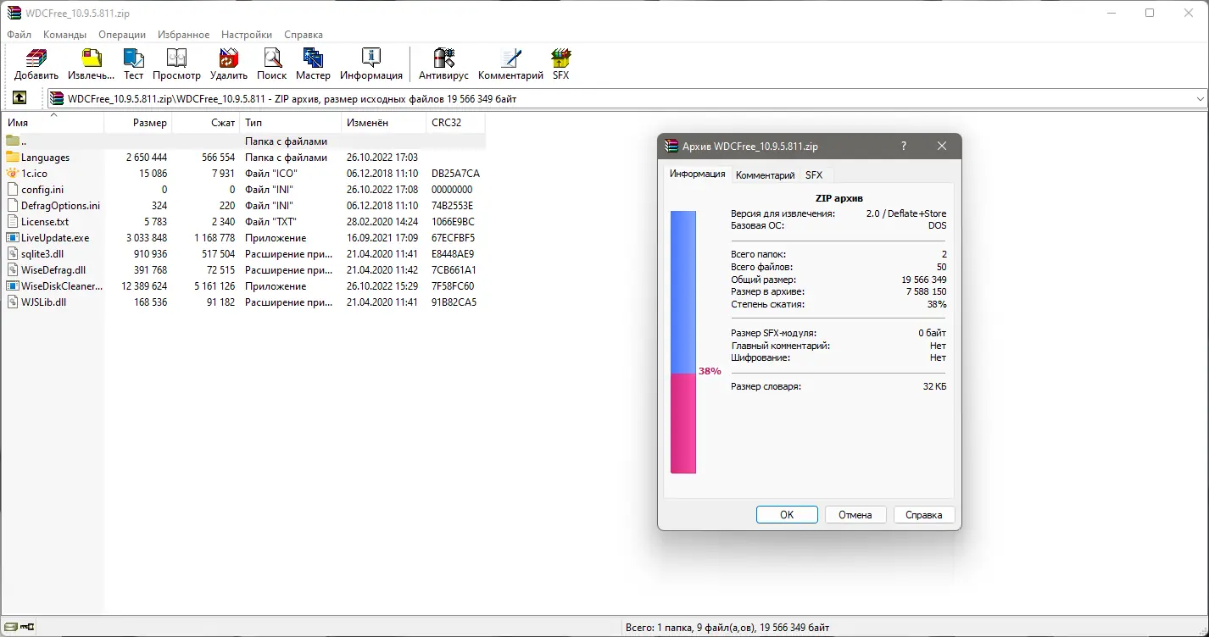The width and height of the screenshot is (1209, 637).
Task: Sort list by Изменён column header
Action: pyautogui.click(x=384, y=123)
